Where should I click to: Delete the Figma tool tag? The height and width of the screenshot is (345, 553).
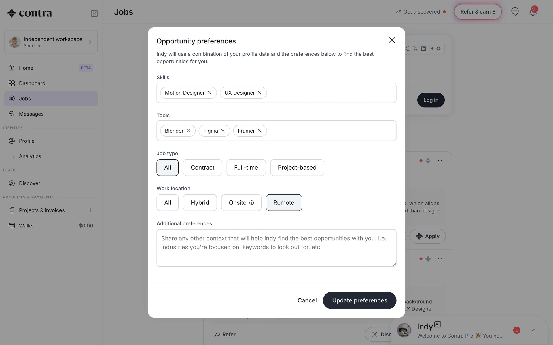[223, 131]
